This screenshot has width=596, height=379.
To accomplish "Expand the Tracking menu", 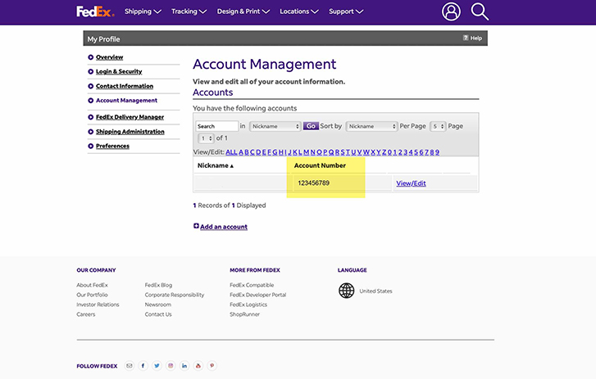I will click(x=189, y=11).
